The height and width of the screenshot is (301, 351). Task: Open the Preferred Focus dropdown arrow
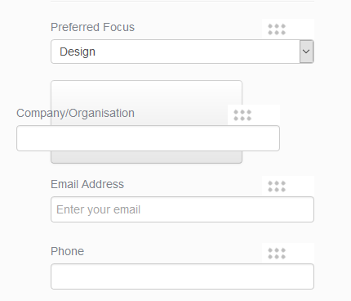click(x=306, y=52)
